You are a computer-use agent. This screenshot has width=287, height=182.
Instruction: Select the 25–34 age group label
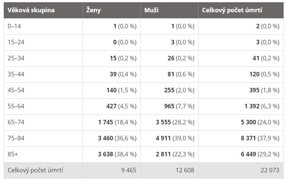click(16, 58)
